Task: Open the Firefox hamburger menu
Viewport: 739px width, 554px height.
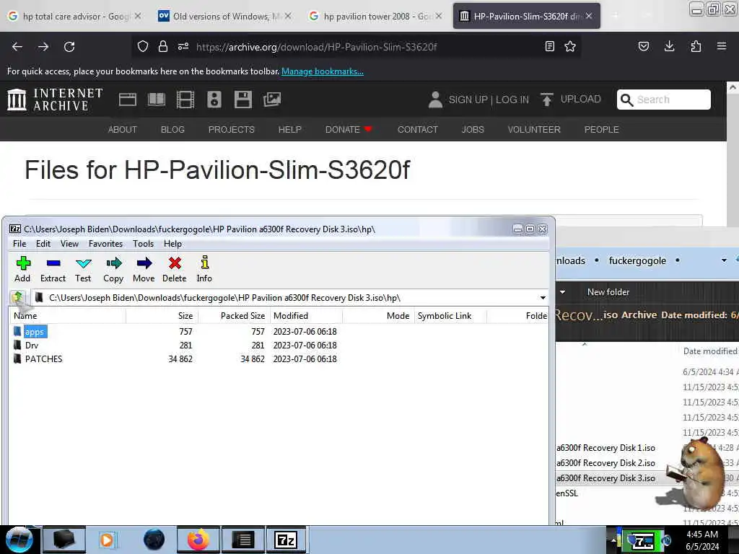Action: click(x=722, y=46)
